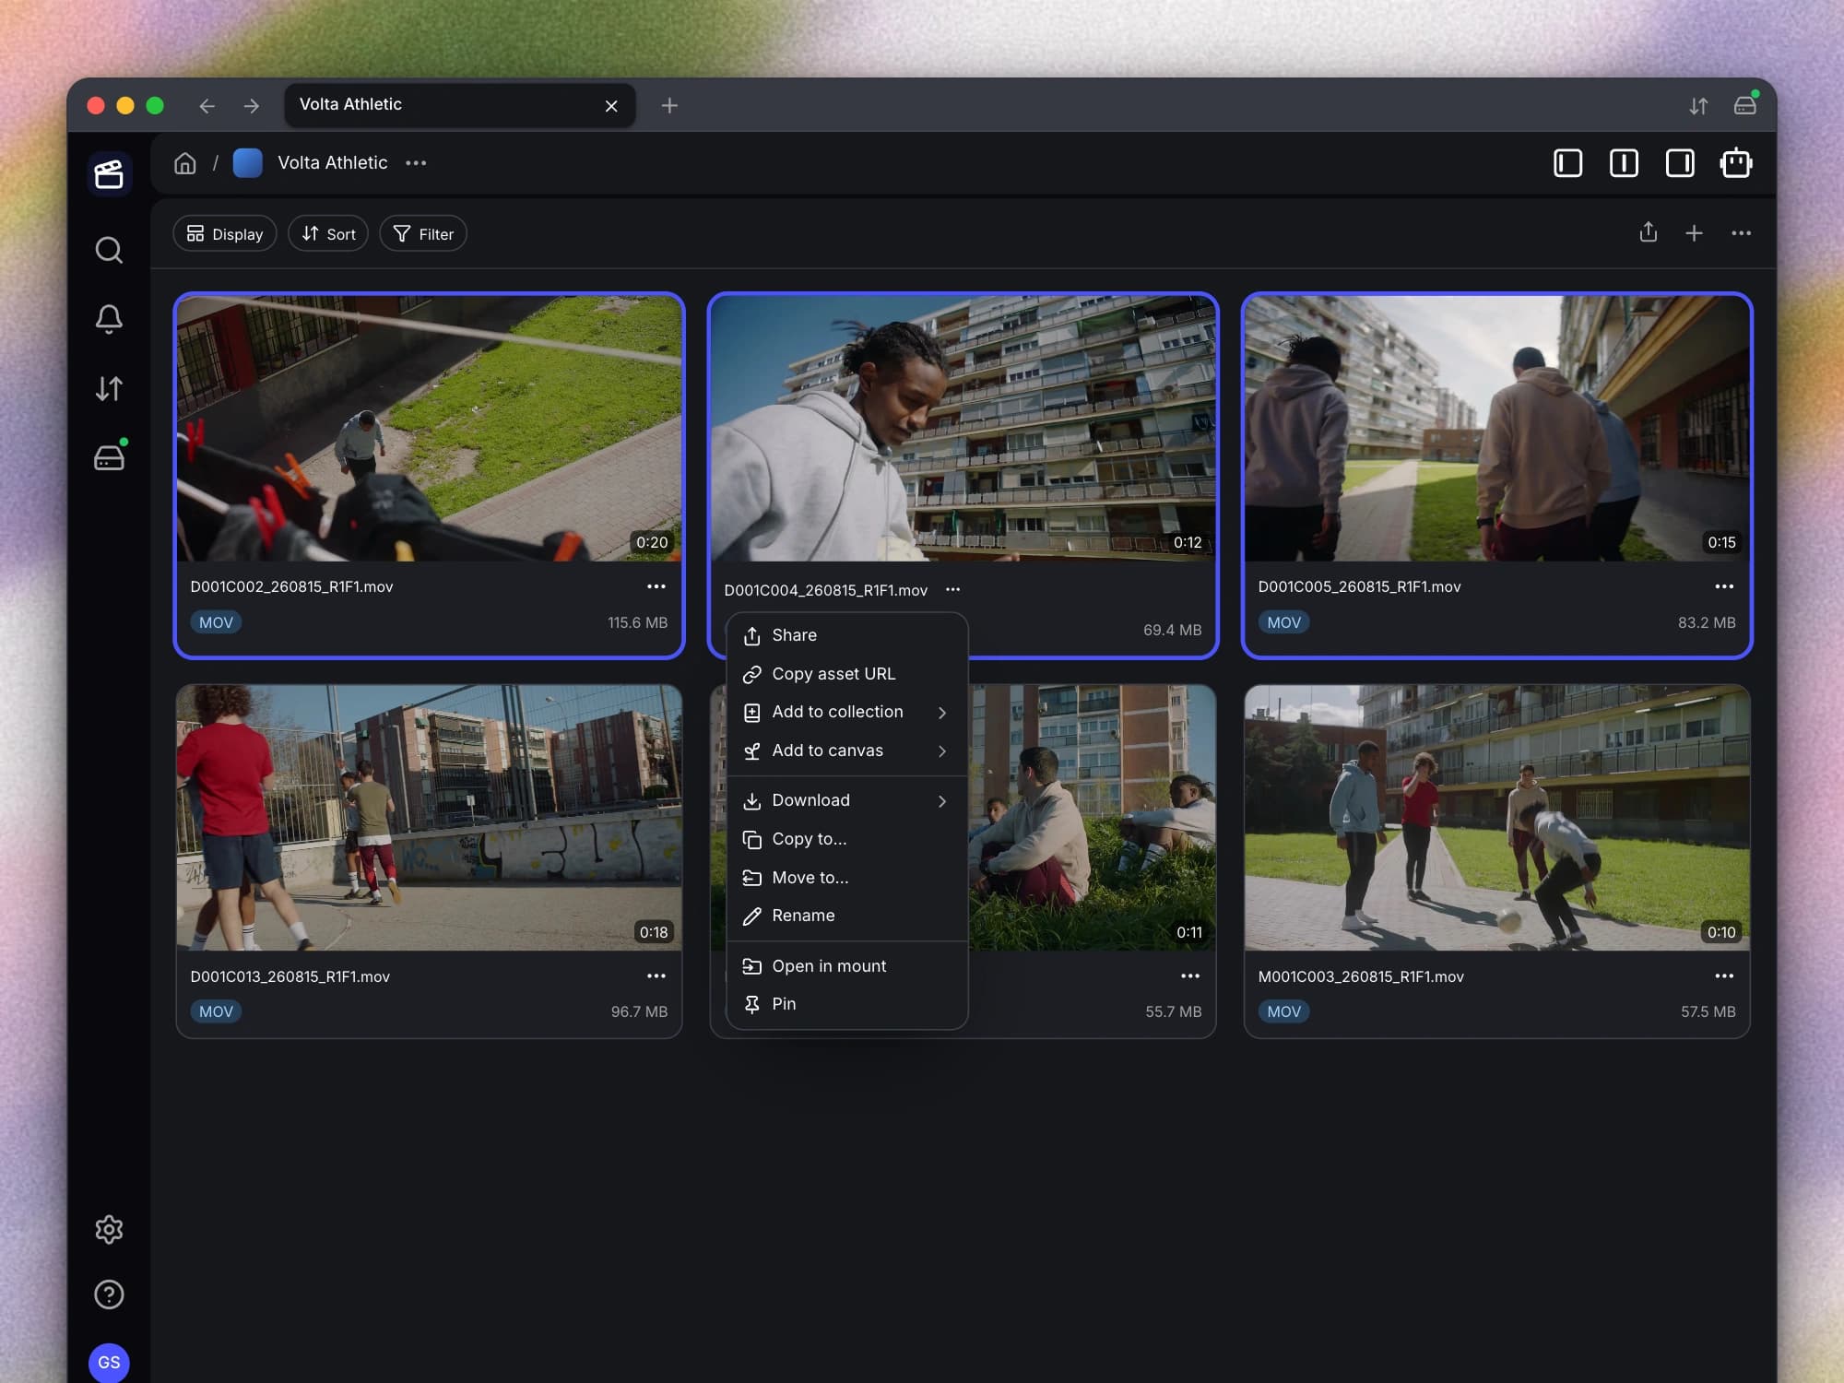Select Open in mount
This screenshot has height=1383, width=1844.
(846, 966)
